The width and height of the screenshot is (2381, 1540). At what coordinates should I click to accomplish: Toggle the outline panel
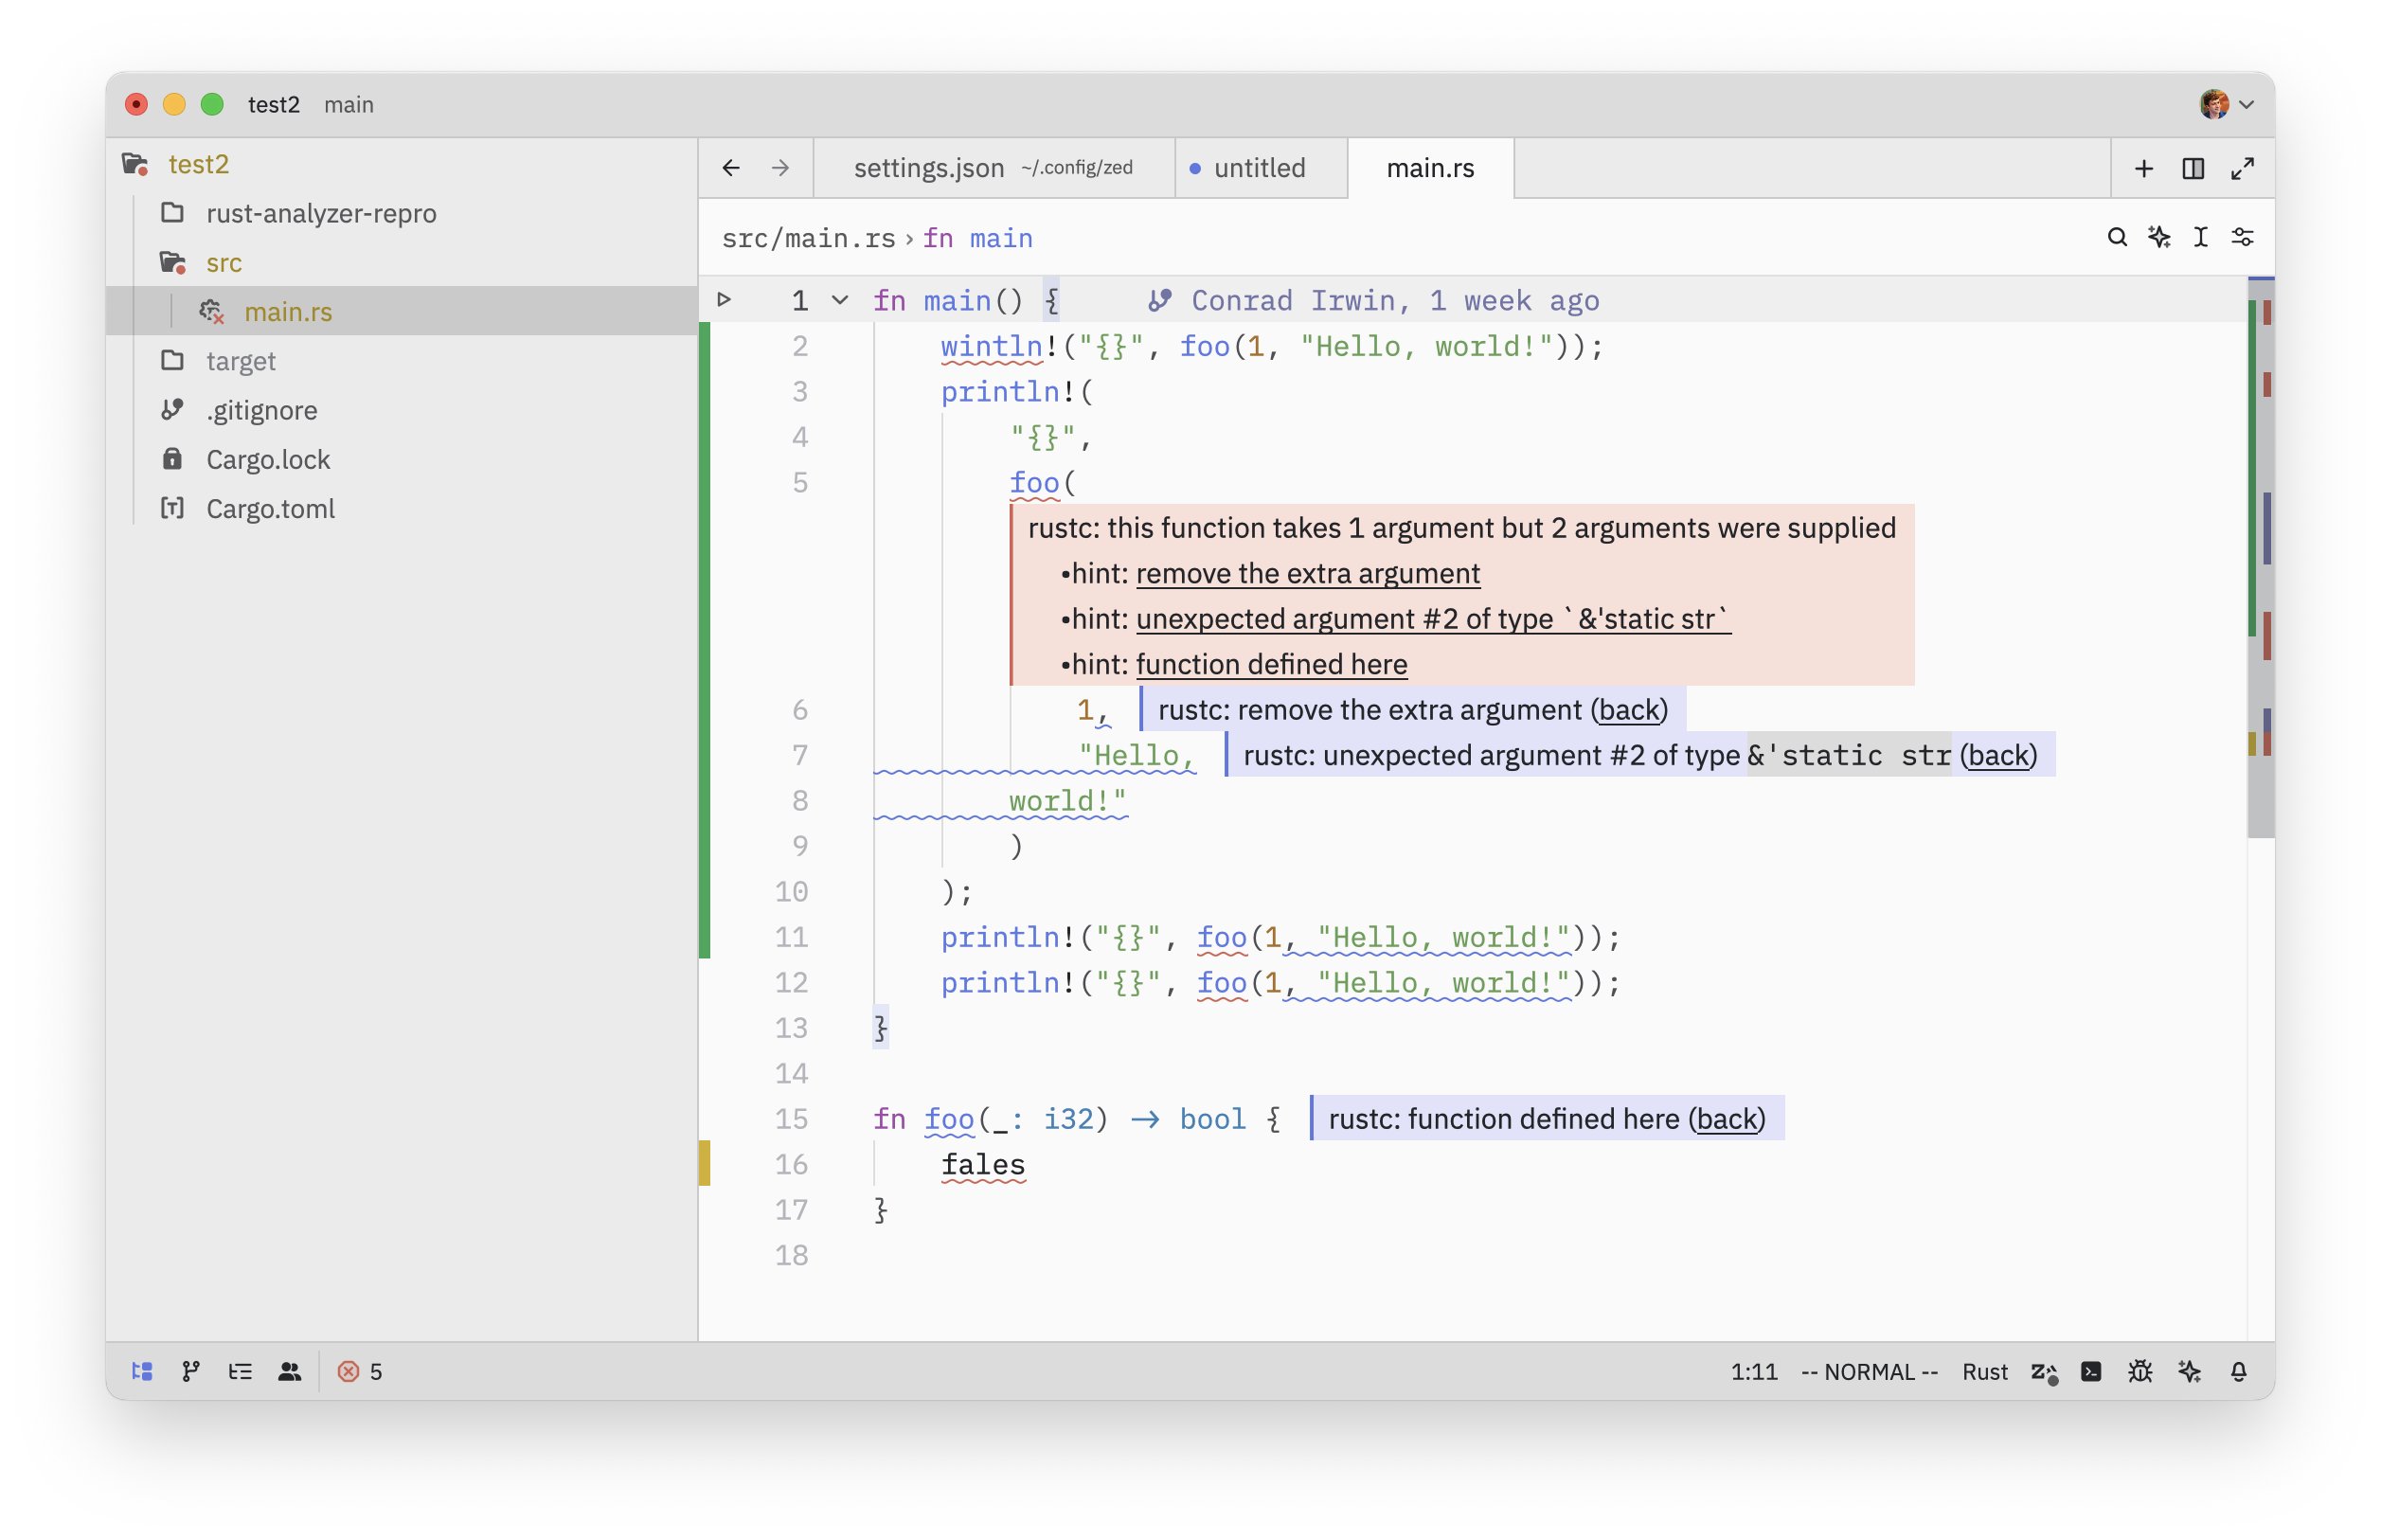(x=240, y=1371)
